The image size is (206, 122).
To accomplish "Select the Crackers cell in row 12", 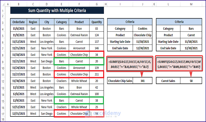I will click(x=61, y=81).
